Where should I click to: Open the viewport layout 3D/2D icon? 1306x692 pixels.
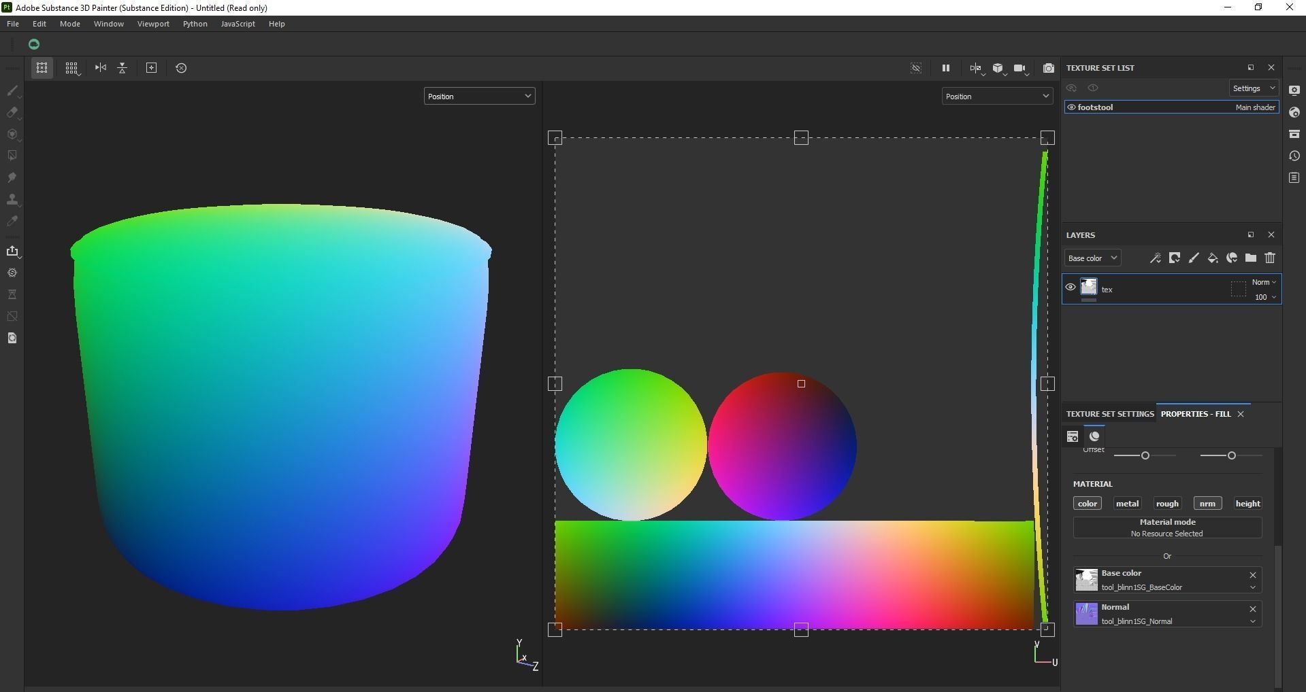coord(977,68)
